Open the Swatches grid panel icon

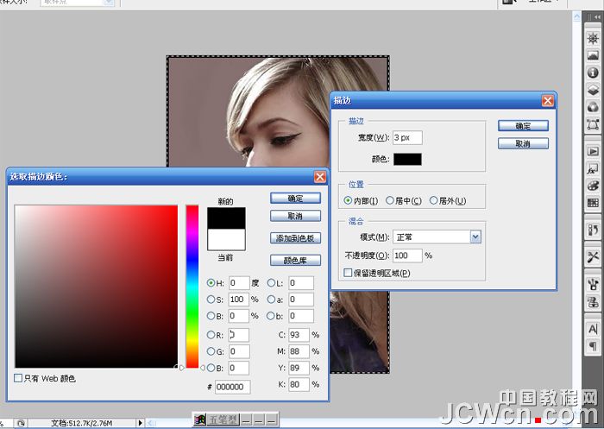593,202
